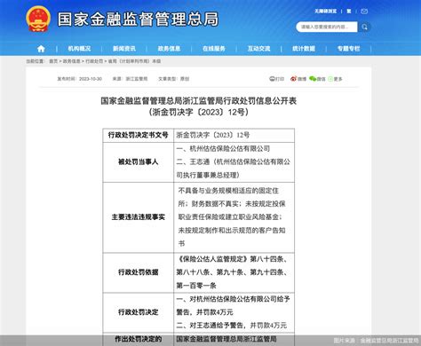Click the 行政处罚决定 table label
421x346 pixels.
pos(139,312)
